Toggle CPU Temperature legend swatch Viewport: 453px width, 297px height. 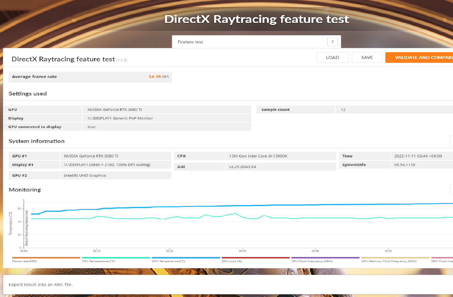click(116, 258)
